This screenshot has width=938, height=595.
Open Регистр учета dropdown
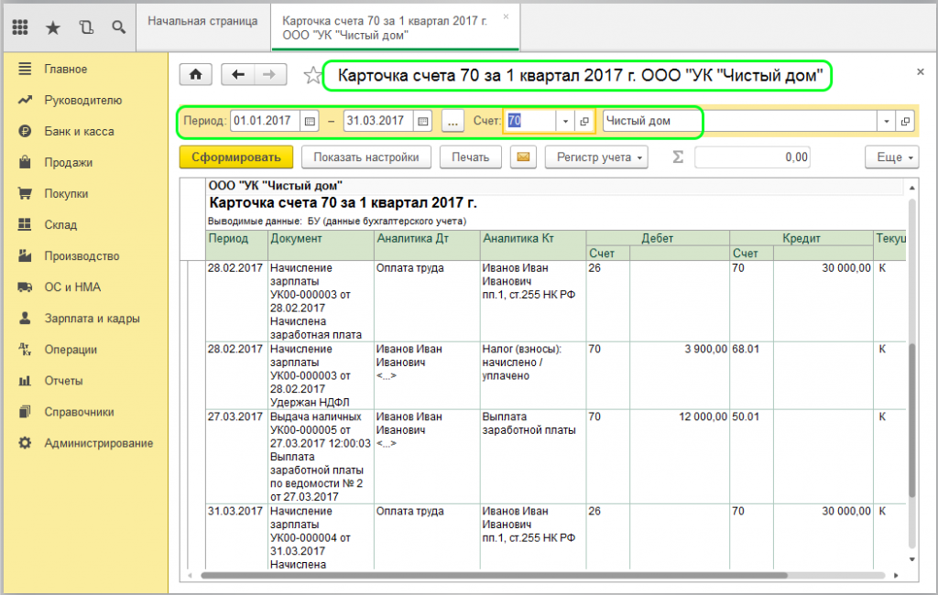(x=596, y=157)
